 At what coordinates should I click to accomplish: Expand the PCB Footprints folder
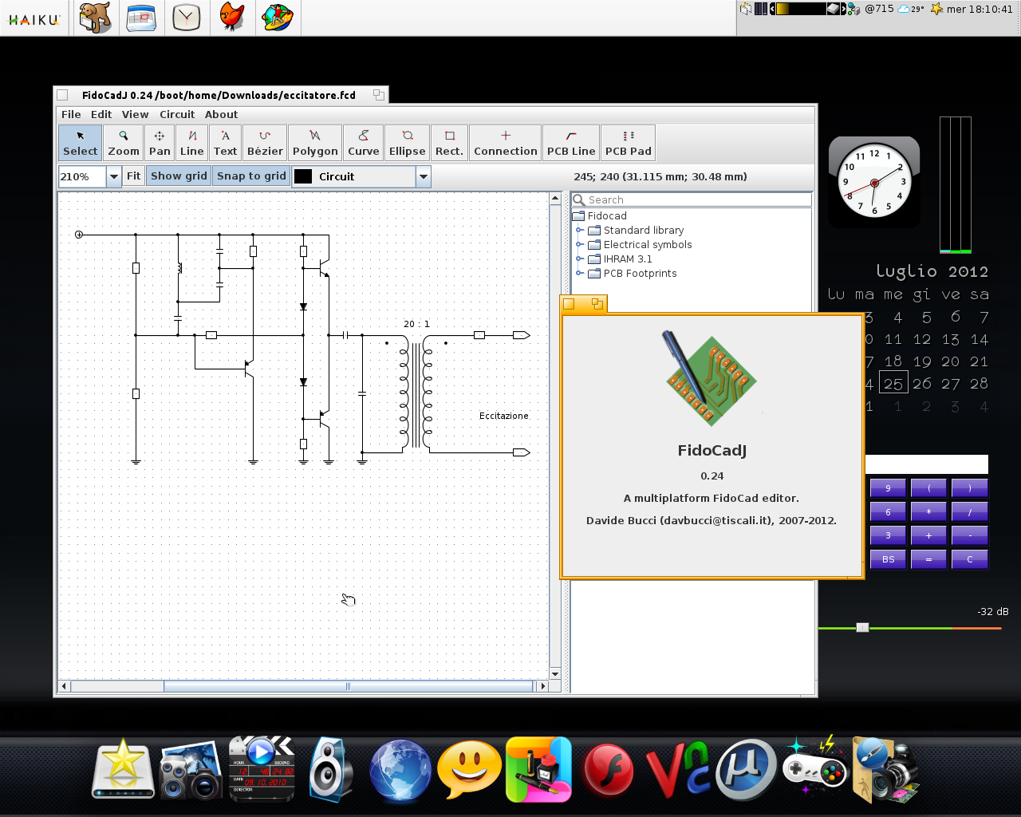[580, 274]
